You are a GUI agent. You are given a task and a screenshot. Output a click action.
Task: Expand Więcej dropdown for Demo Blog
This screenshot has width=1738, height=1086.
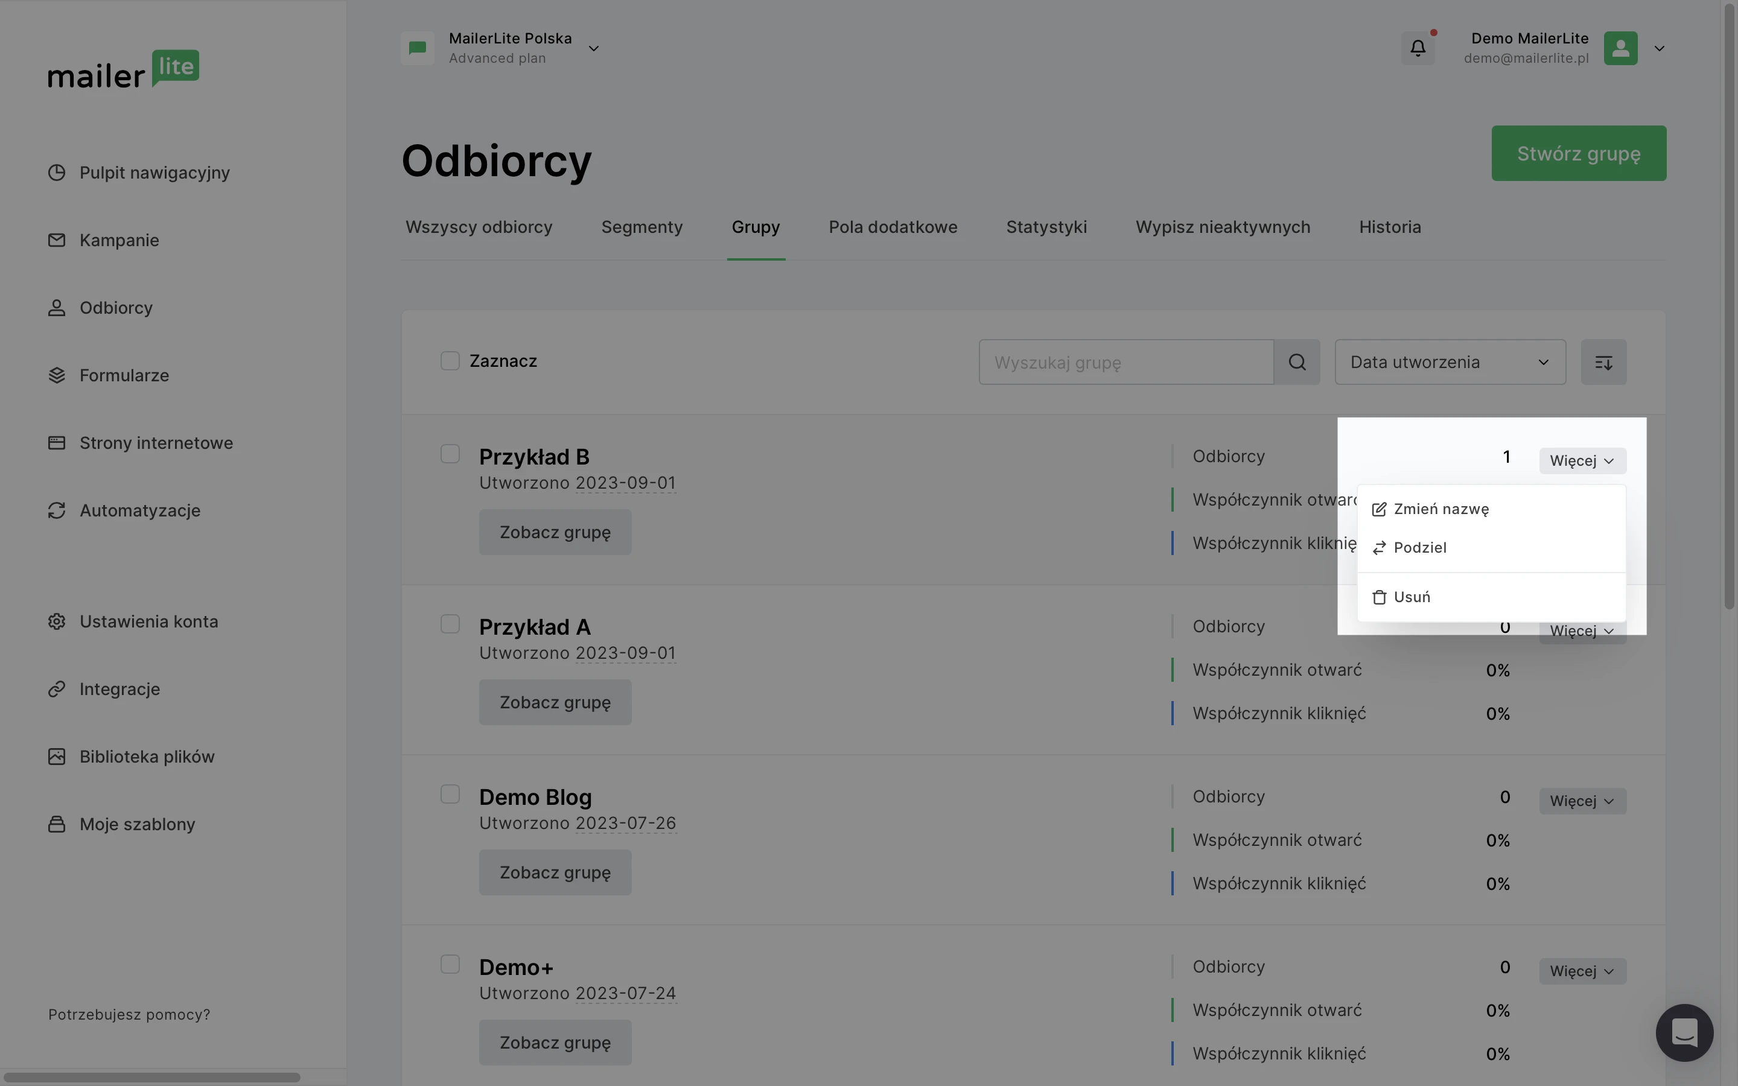tap(1582, 801)
